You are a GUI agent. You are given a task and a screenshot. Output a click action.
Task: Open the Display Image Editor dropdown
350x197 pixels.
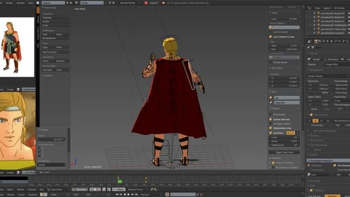tap(337, 65)
